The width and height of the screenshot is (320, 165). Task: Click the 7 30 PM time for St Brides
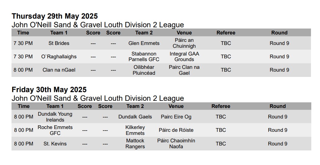[23, 43]
